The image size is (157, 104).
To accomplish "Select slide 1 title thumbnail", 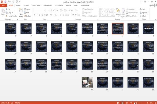I will coord(148,28).
